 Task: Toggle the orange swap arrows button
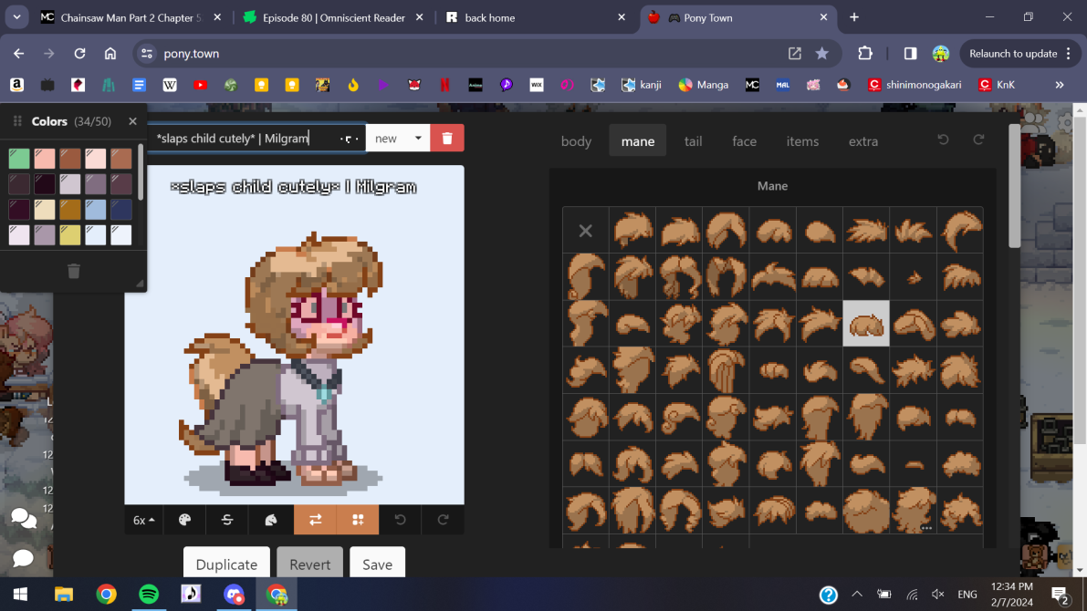pos(315,520)
